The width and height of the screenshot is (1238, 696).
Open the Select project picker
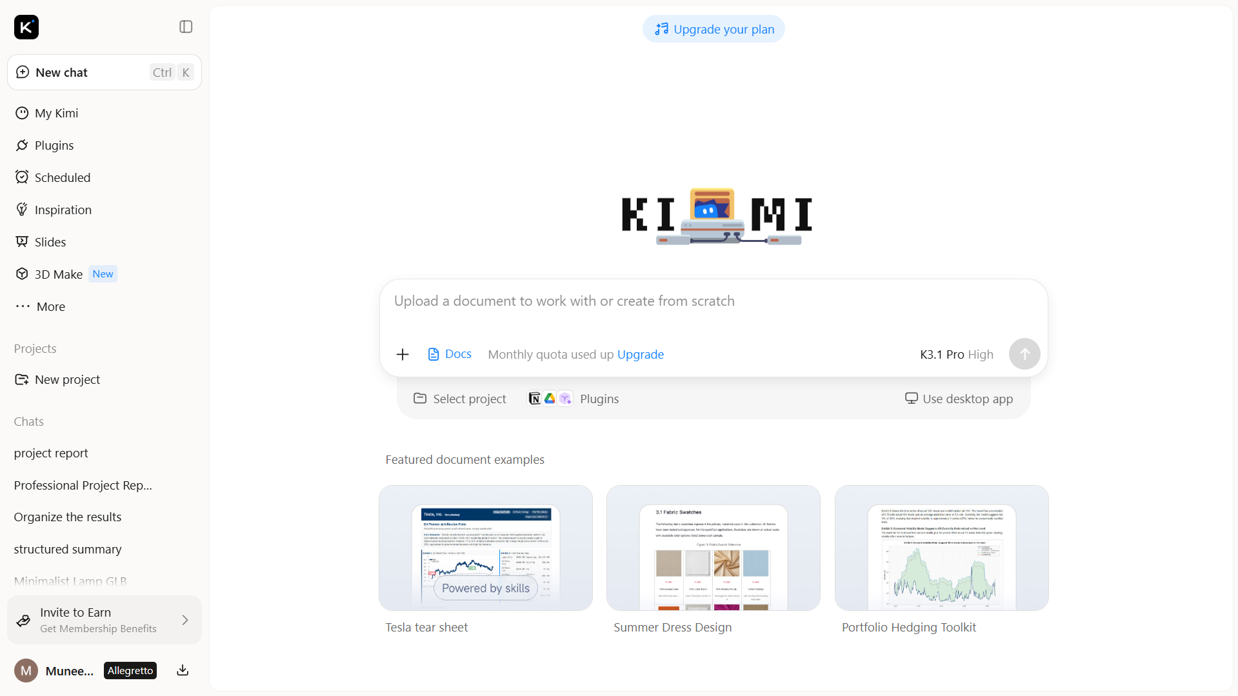point(460,399)
